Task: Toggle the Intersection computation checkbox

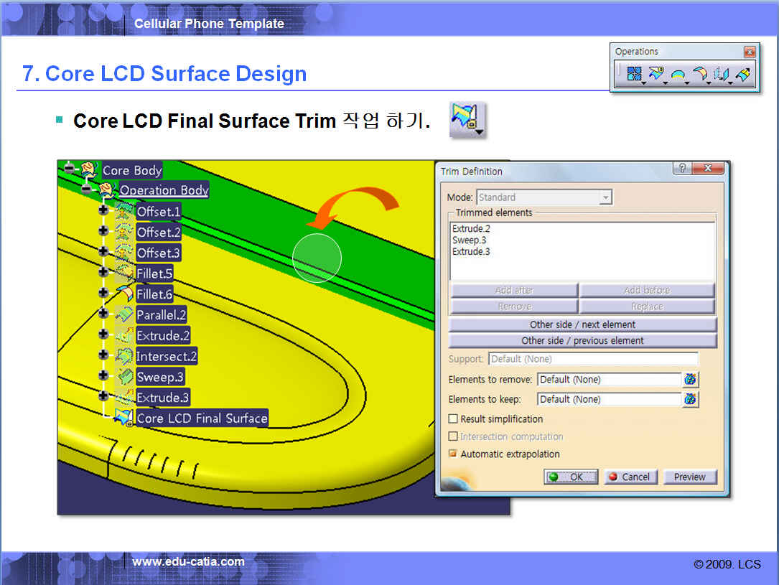Action: point(453,436)
